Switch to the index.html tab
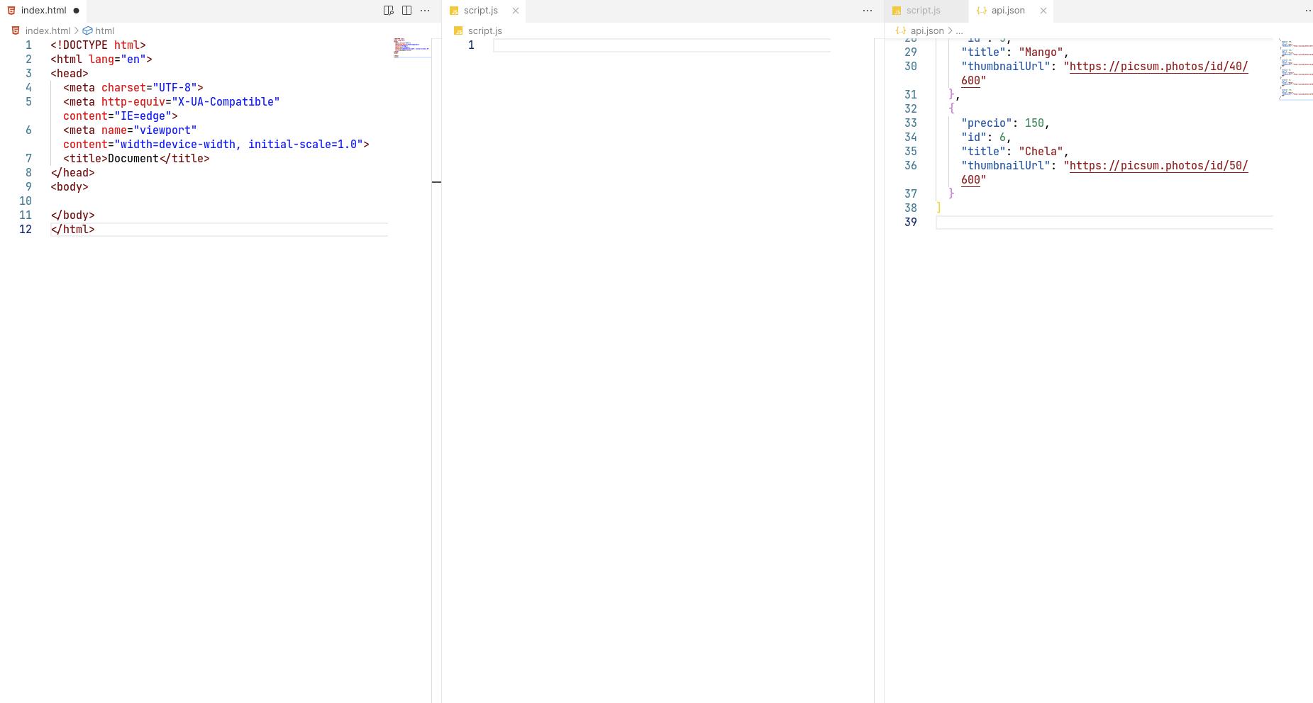This screenshot has width=1313, height=703. [x=43, y=11]
